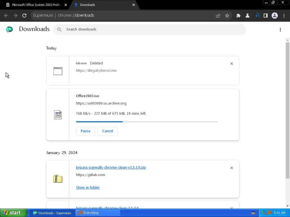Click the January 29, 2024 heading

pos(62,153)
